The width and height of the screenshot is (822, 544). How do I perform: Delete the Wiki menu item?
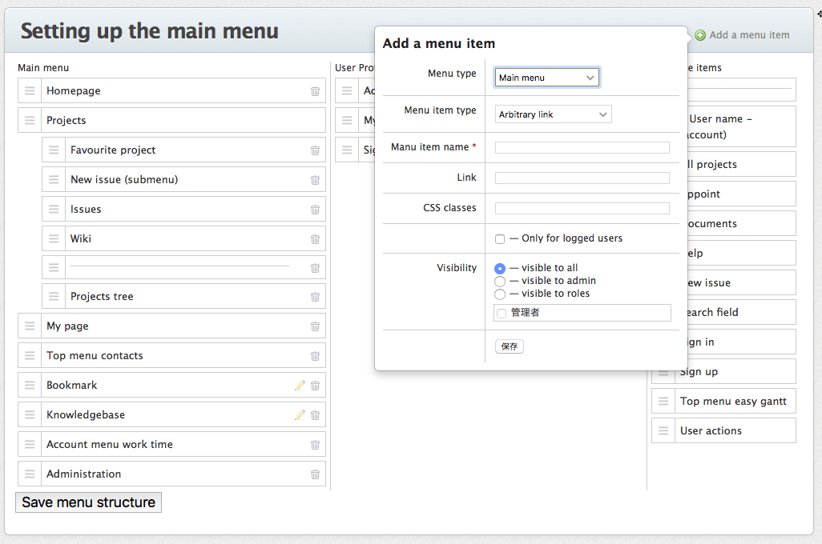click(315, 238)
